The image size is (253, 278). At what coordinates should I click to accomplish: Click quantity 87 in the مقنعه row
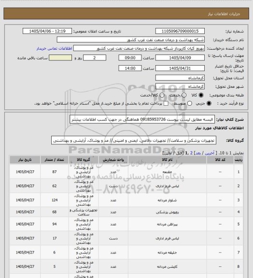click(x=54, y=172)
